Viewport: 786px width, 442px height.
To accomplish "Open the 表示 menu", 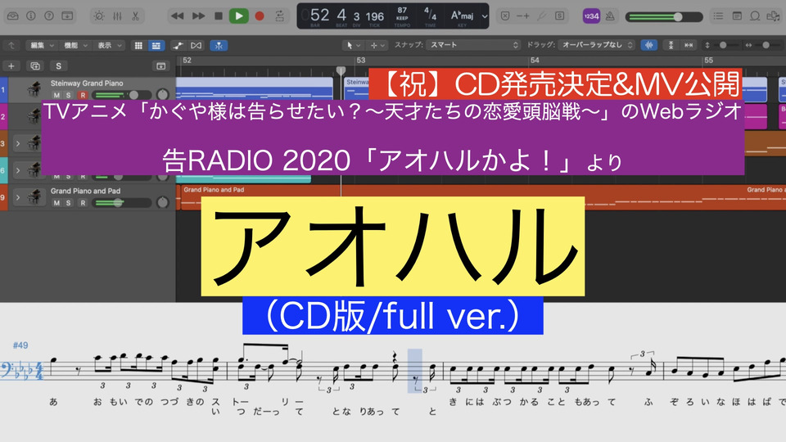I will click(109, 46).
